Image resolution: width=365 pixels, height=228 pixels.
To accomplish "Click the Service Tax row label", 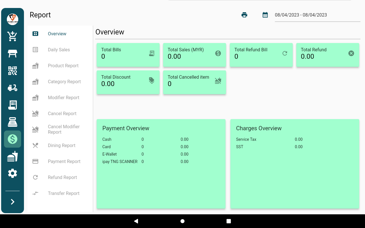I will tap(246, 139).
